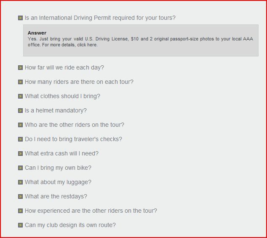Click arrow icon beside 'What clothes should I bring?'
The width and height of the screenshot is (267, 238).
20,96
